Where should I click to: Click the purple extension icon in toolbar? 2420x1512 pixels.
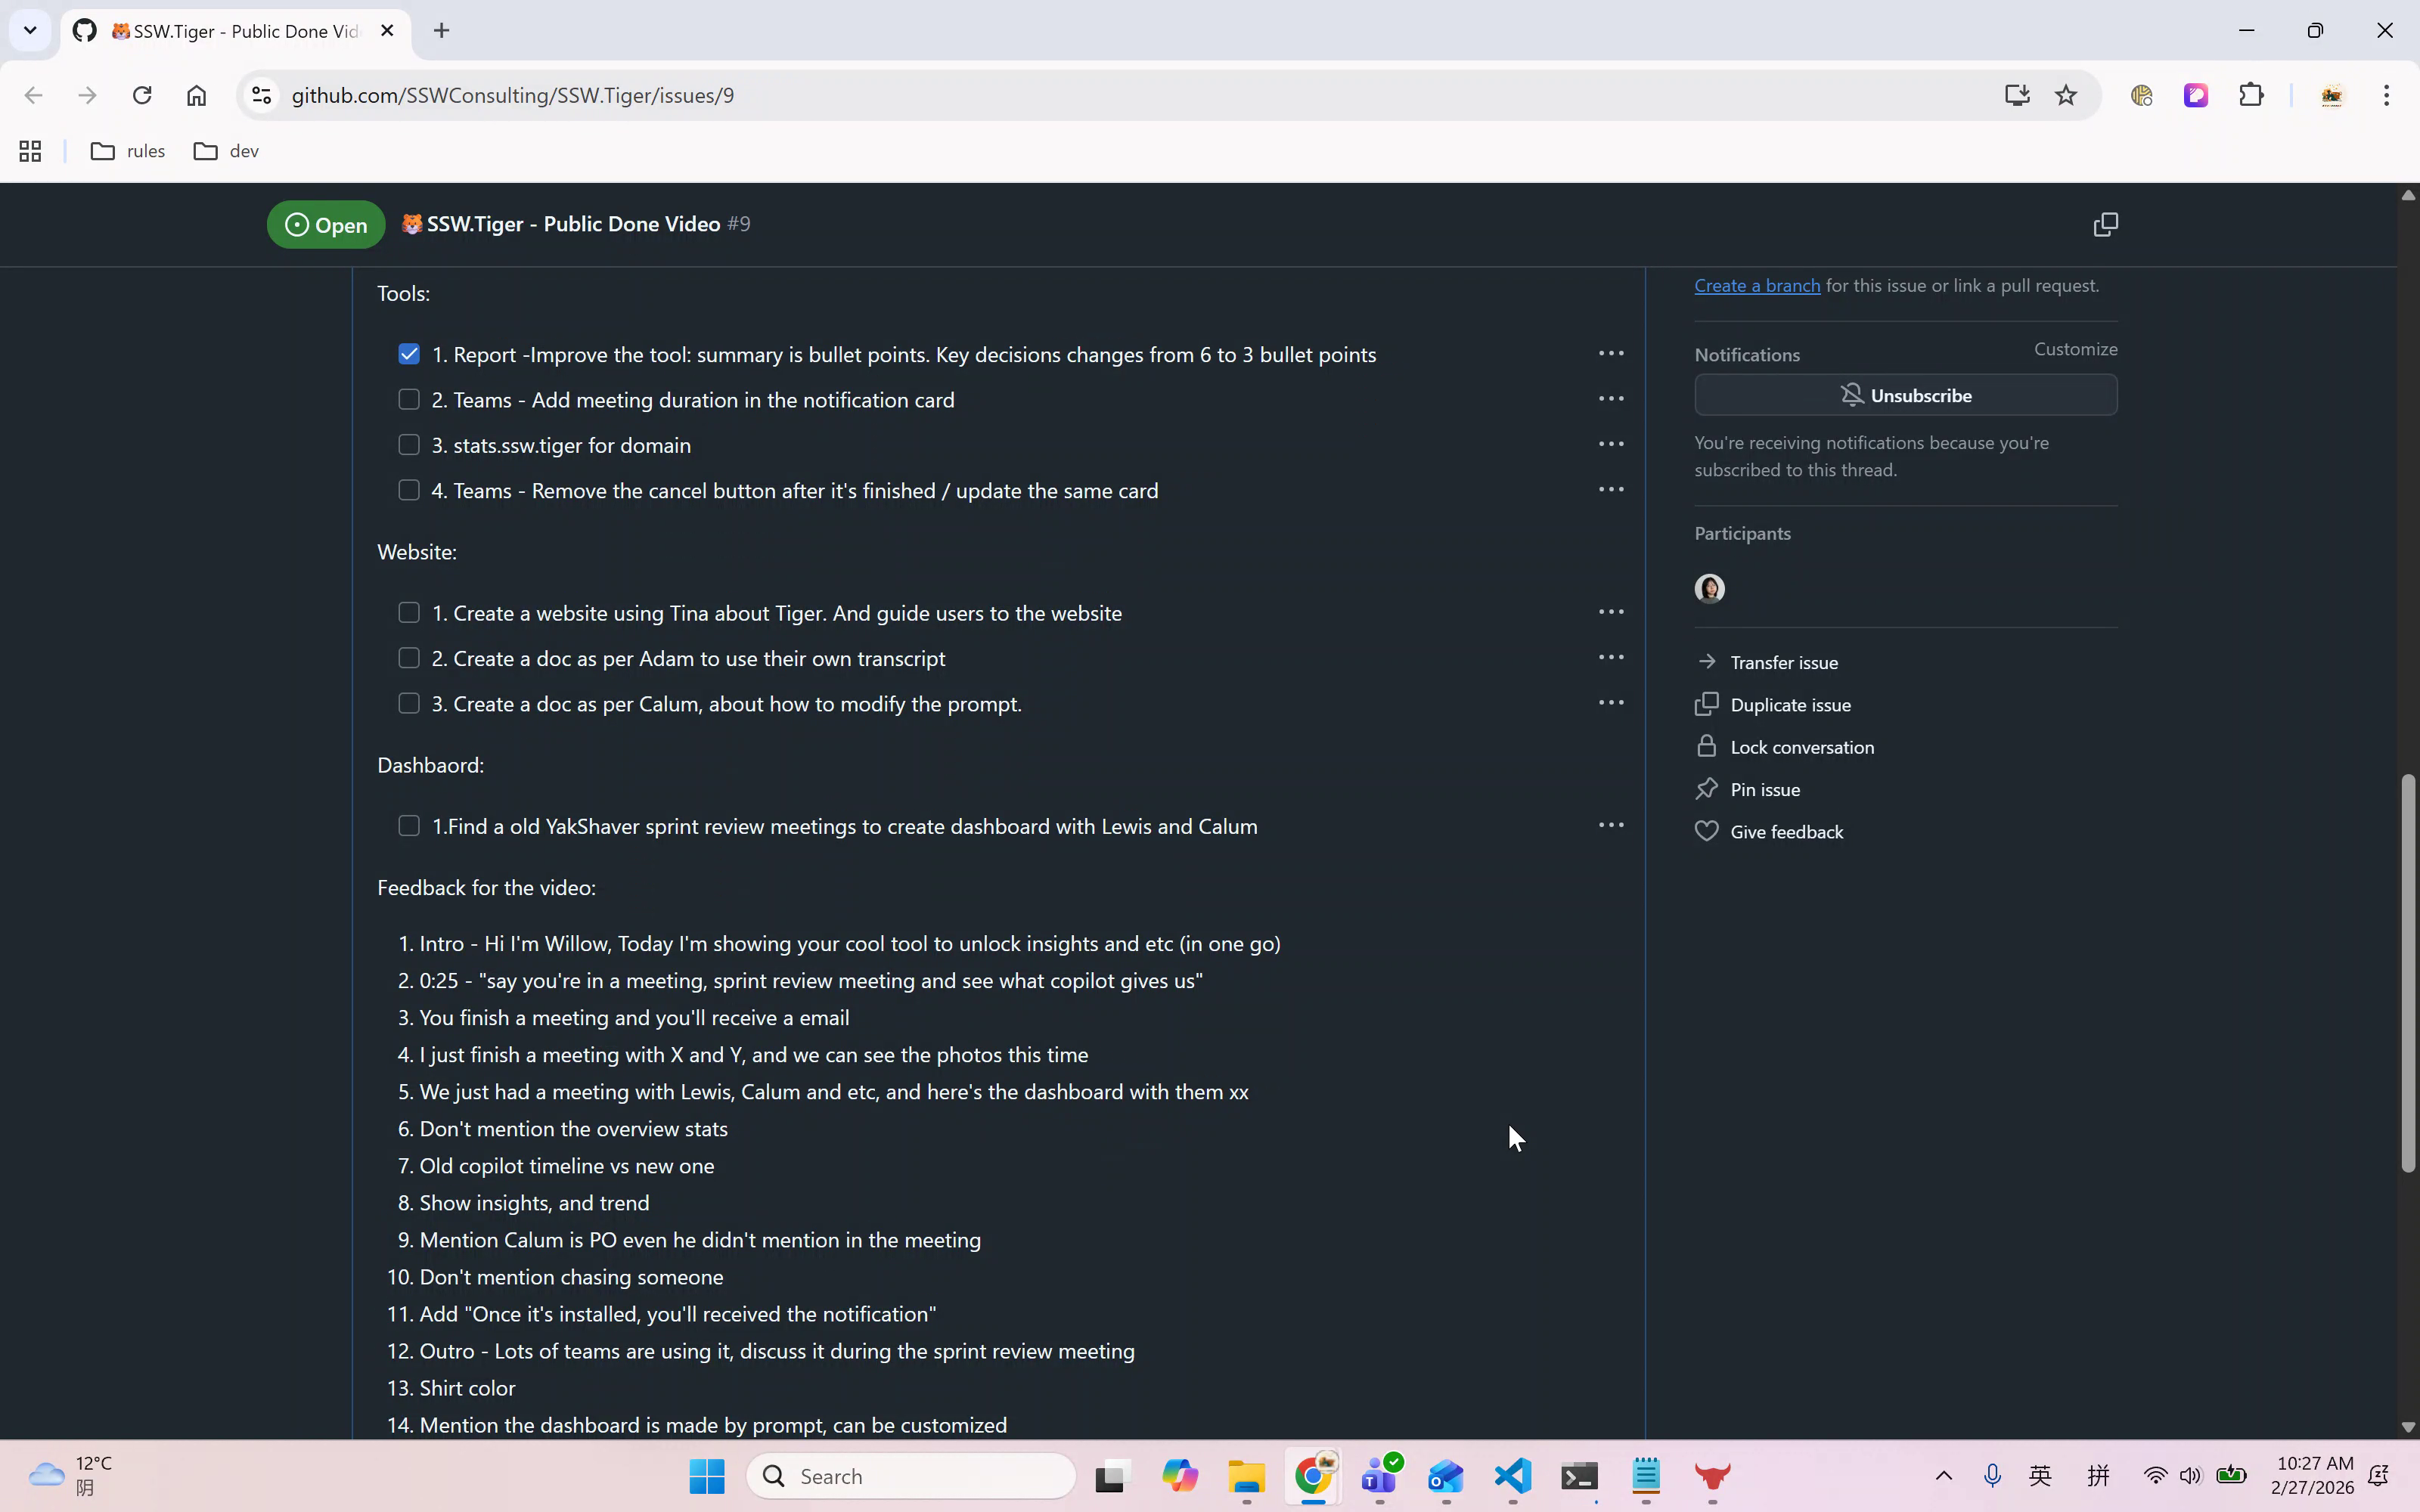[2196, 95]
